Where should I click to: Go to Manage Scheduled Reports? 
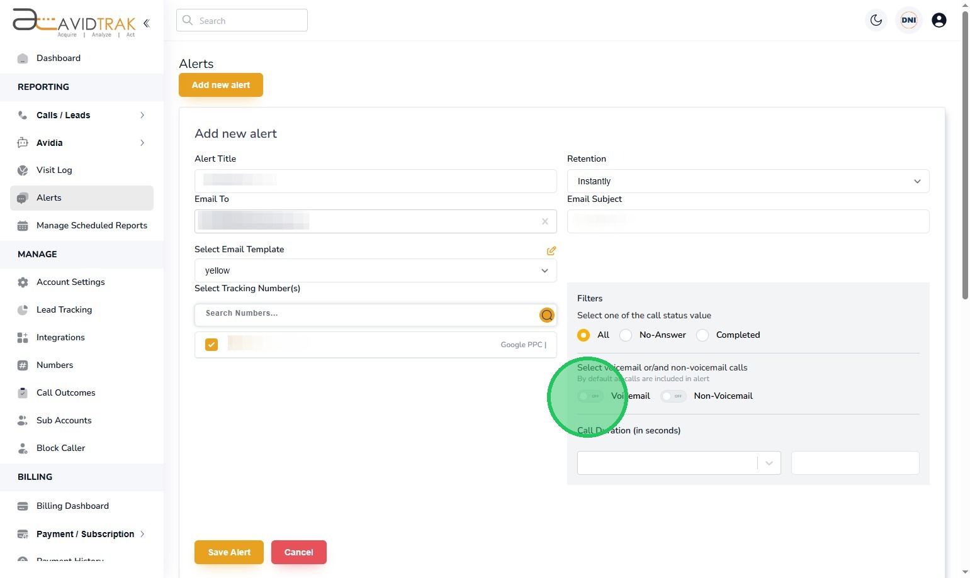coord(91,225)
